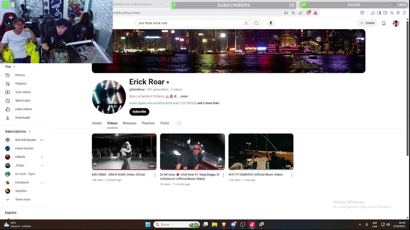Open Brave media music-note control
Screen dimensions: 410x230
tap(373, 13)
